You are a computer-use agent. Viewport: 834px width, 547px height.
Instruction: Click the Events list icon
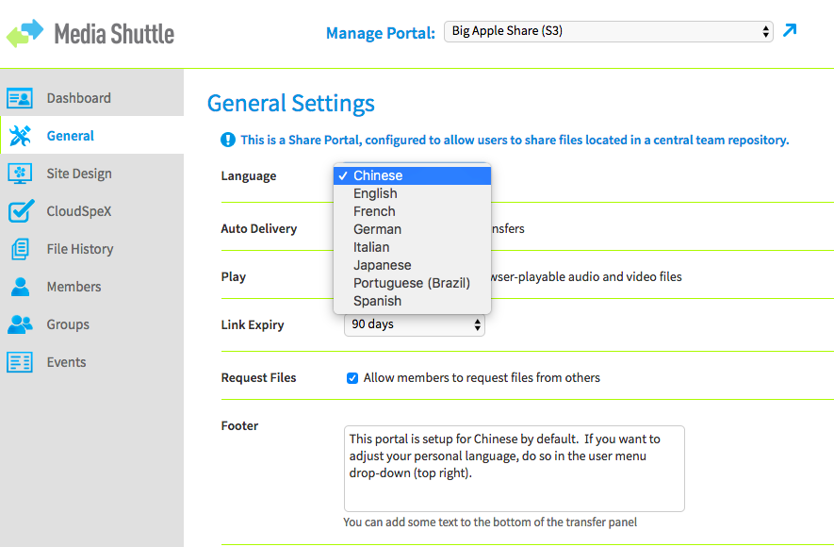(20, 362)
